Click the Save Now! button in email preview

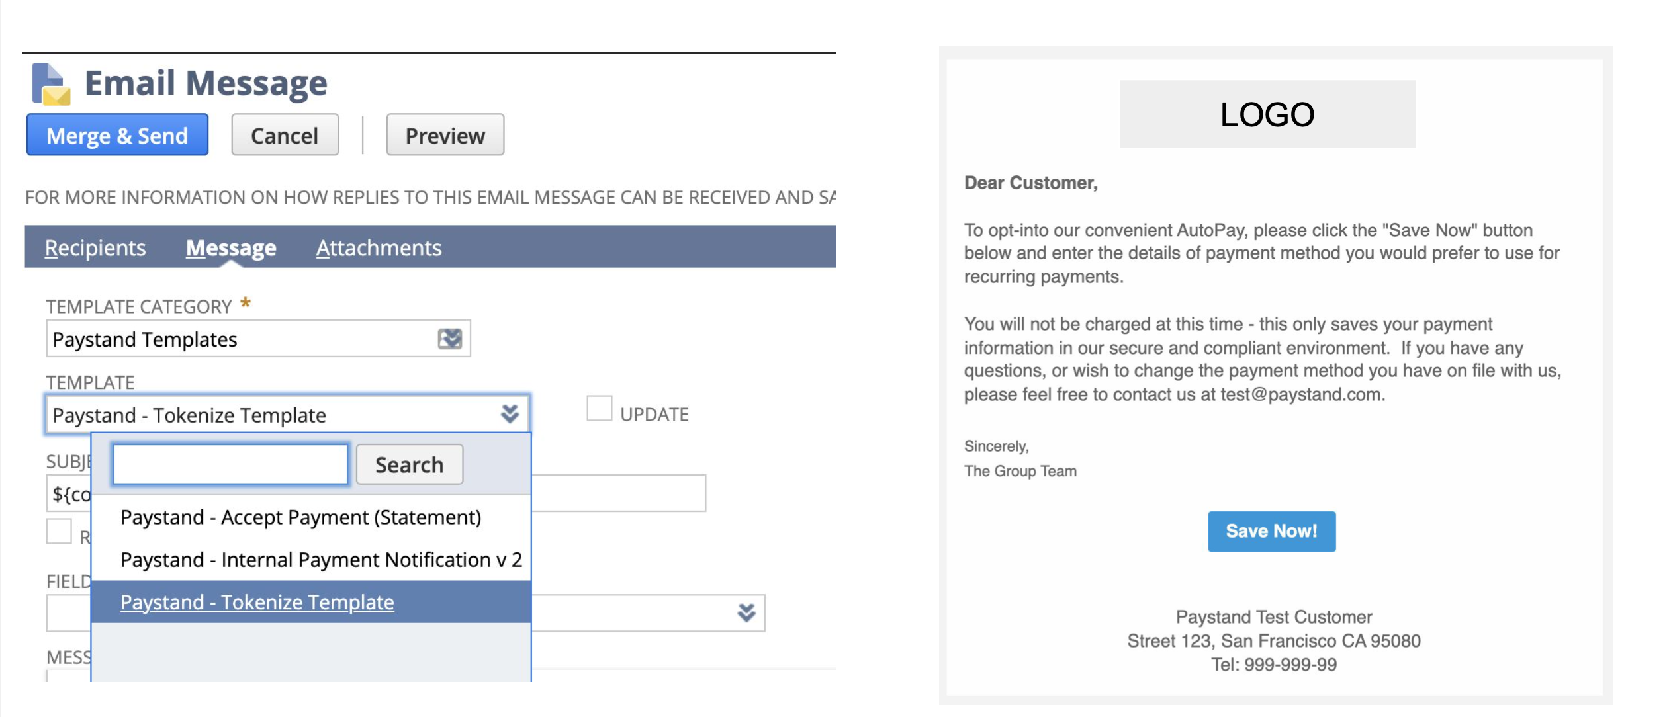click(x=1271, y=531)
